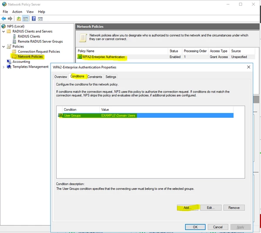The height and width of the screenshot is (233, 261).
Task: Select Connection Request Policies in tree
Action: pos(39,51)
